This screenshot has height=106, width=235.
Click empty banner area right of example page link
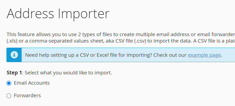(x=229, y=55)
